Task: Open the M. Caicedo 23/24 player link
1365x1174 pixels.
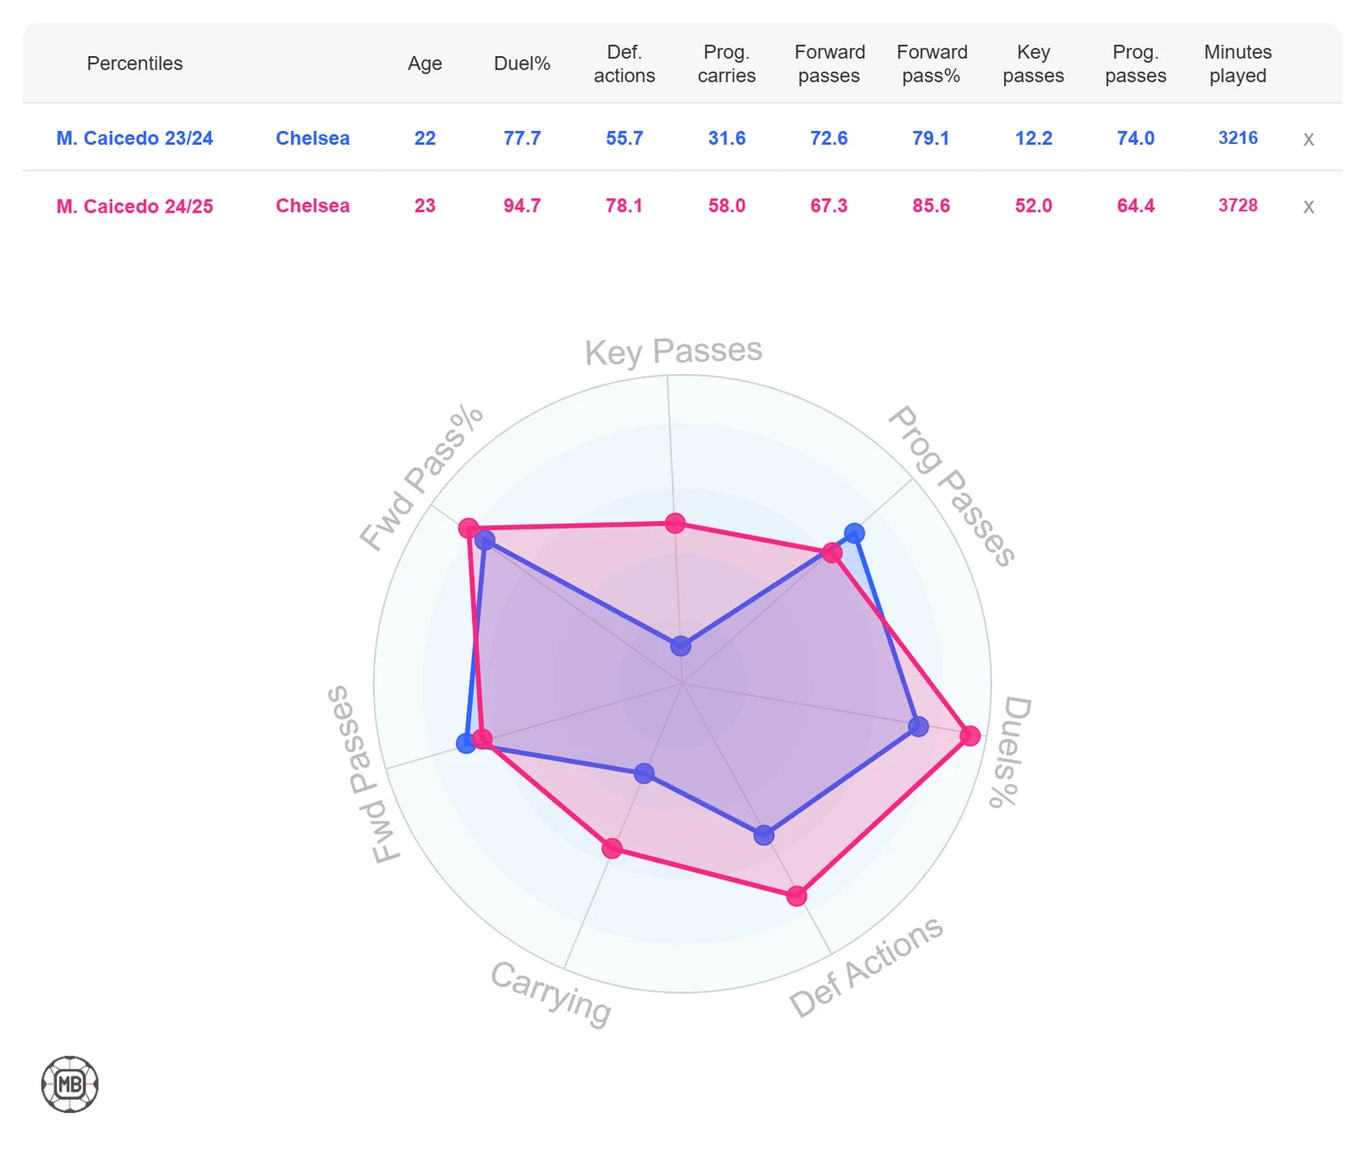Action: (x=135, y=138)
